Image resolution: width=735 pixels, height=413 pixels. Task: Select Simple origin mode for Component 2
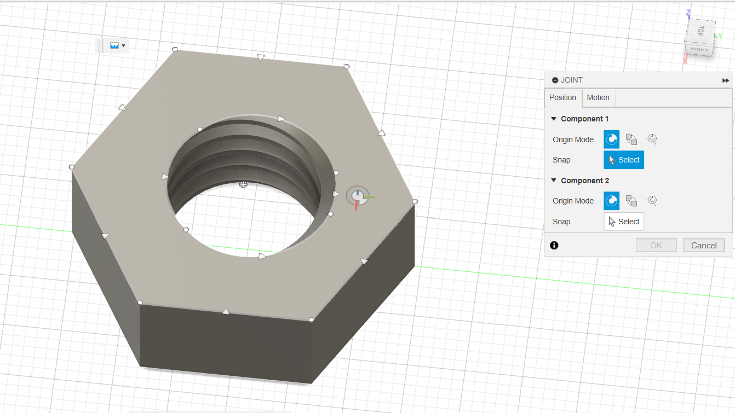point(611,201)
